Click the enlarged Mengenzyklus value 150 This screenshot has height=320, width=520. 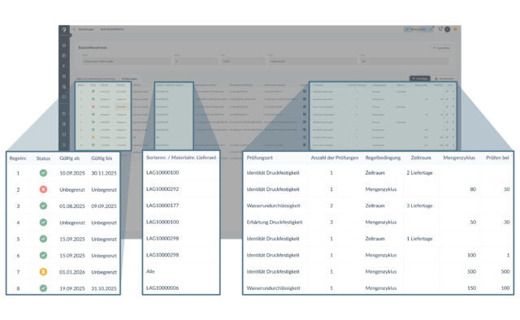point(471,288)
